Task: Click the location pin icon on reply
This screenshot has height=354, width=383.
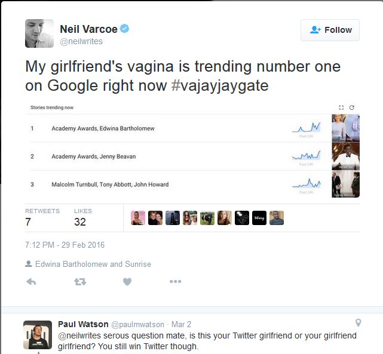Action: (358, 323)
